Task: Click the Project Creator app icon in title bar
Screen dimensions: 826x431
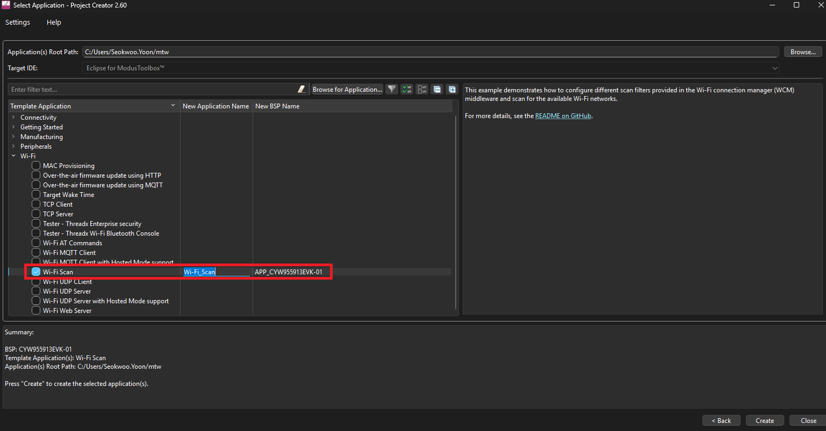Action: point(6,5)
